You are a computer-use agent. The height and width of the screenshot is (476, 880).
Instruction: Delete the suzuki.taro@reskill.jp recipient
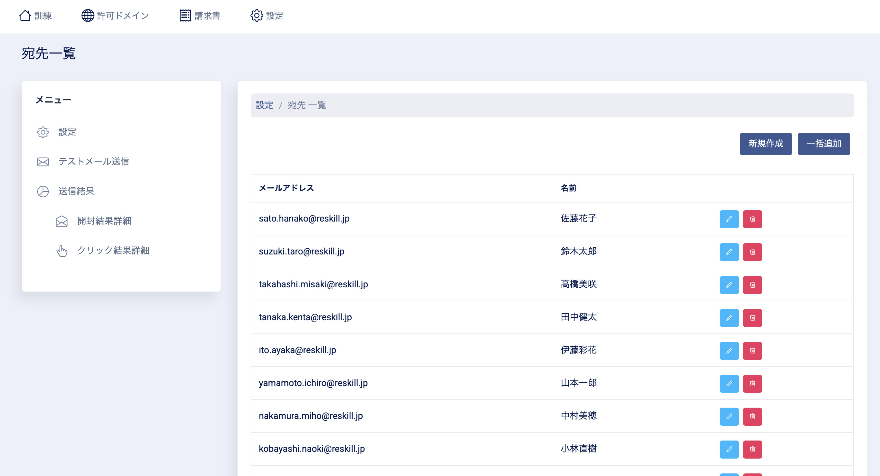(752, 252)
